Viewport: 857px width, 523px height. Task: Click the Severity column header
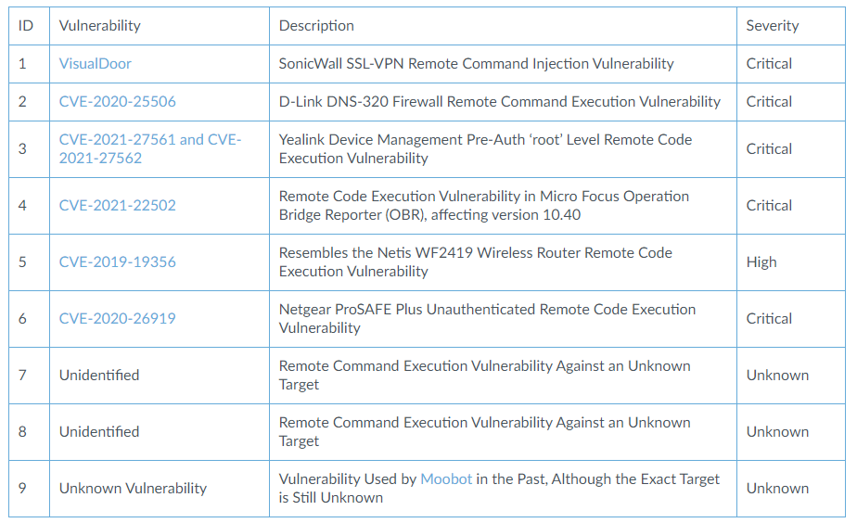(773, 26)
